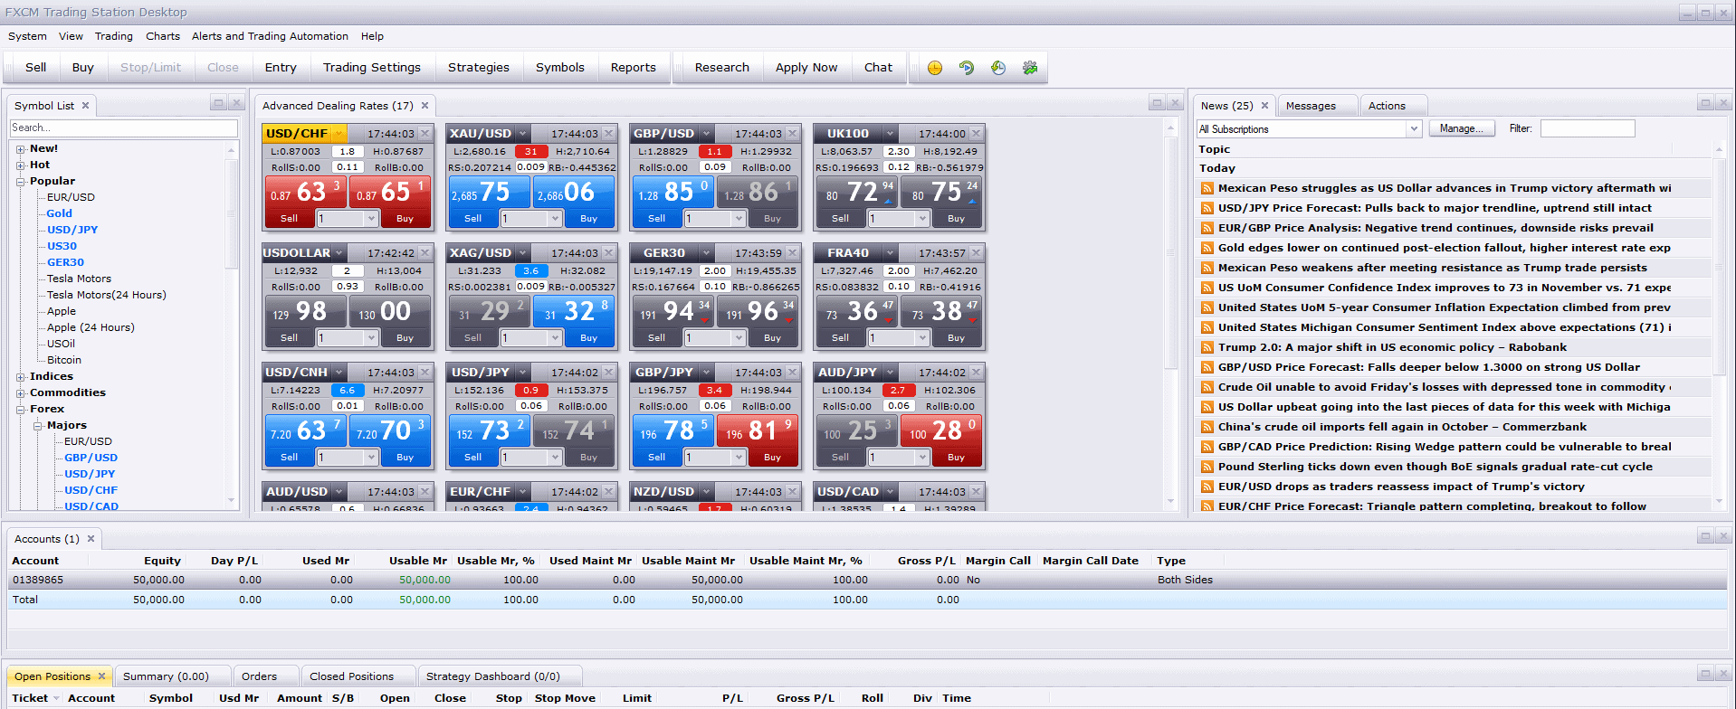Open the All Subscriptions dropdown

(1414, 129)
